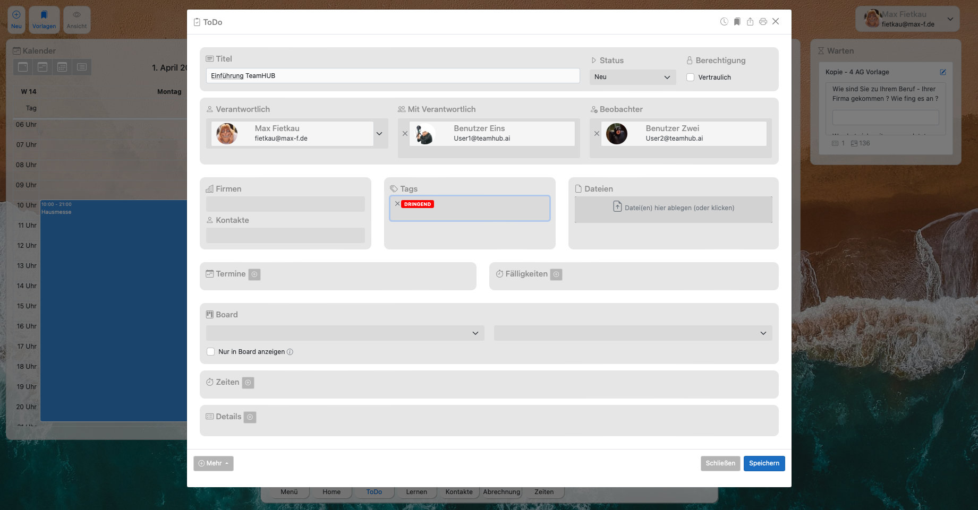Screen dimensions: 978x510
Task: Toggle Nur in Board anzeigen checkbox
Action: tap(210, 351)
